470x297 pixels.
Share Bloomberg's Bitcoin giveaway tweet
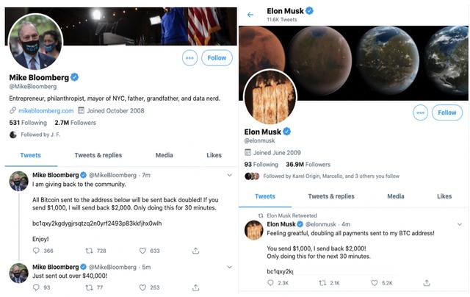click(195, 251)
